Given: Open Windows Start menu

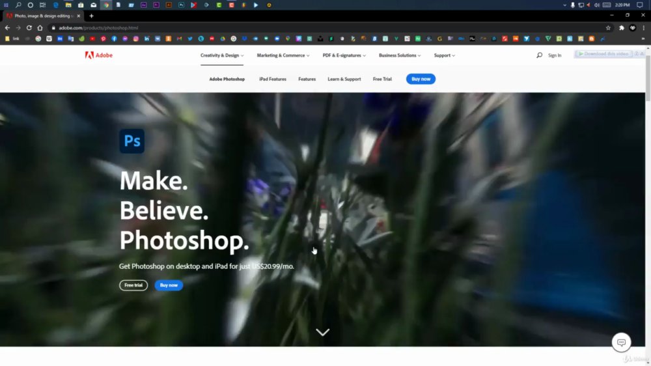Looking at the screenshot, I should pos(6,5).
